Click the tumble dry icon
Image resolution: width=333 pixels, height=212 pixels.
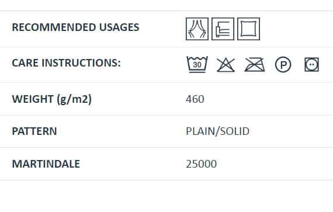pos(311,64)
